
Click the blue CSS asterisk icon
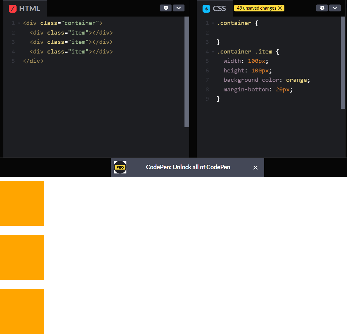(x=206, y=9)
